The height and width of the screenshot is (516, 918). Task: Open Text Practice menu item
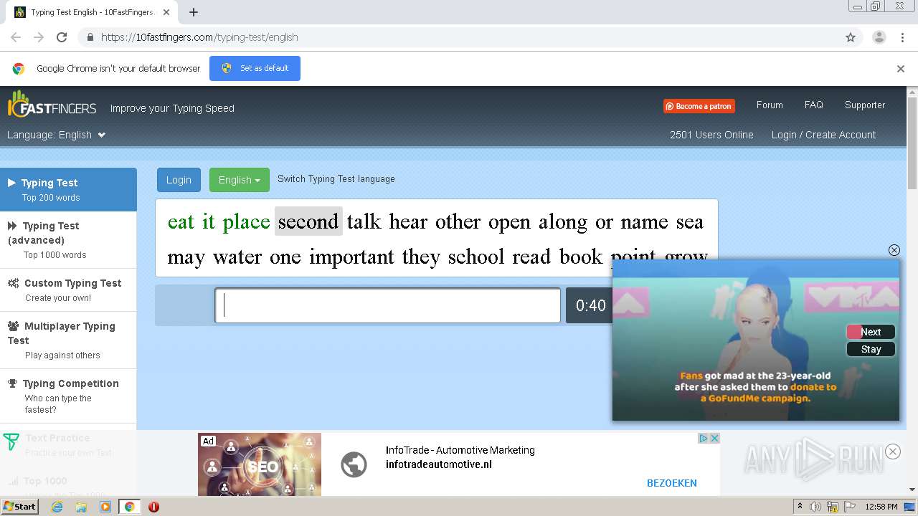[68, 444]
